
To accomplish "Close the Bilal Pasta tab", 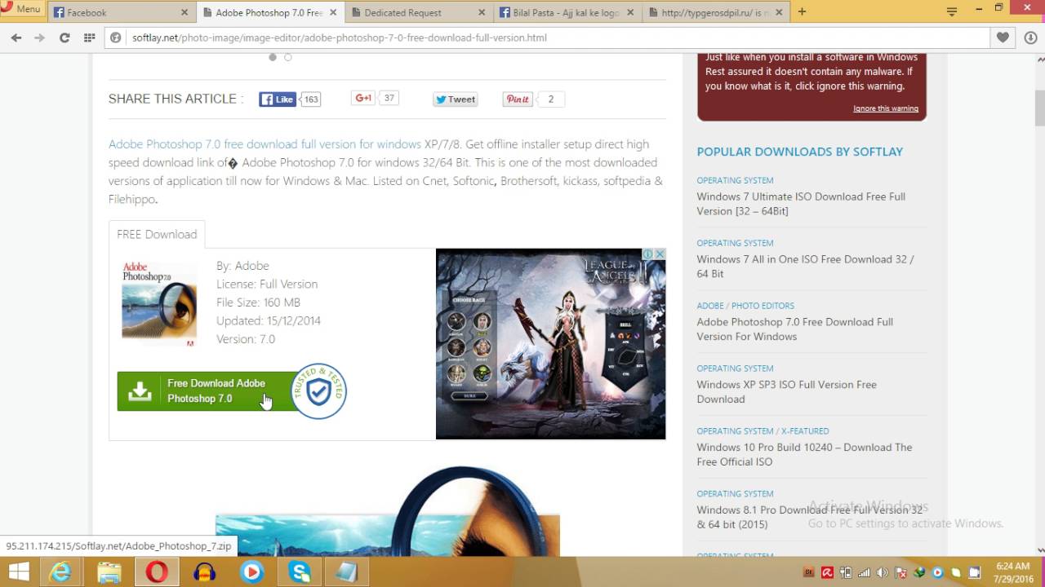I will point(629,12).
